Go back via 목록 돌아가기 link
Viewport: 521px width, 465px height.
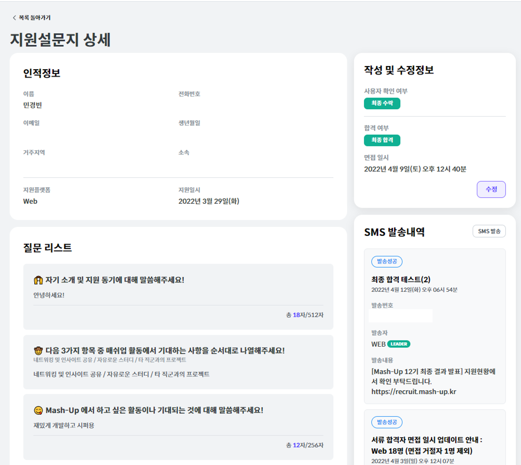click(34, 18)
